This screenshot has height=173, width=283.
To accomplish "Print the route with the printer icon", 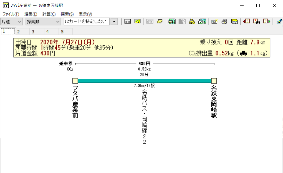I will coord(224,22).
